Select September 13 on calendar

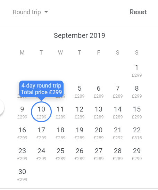pyautogui.click(x=99, y=112)
